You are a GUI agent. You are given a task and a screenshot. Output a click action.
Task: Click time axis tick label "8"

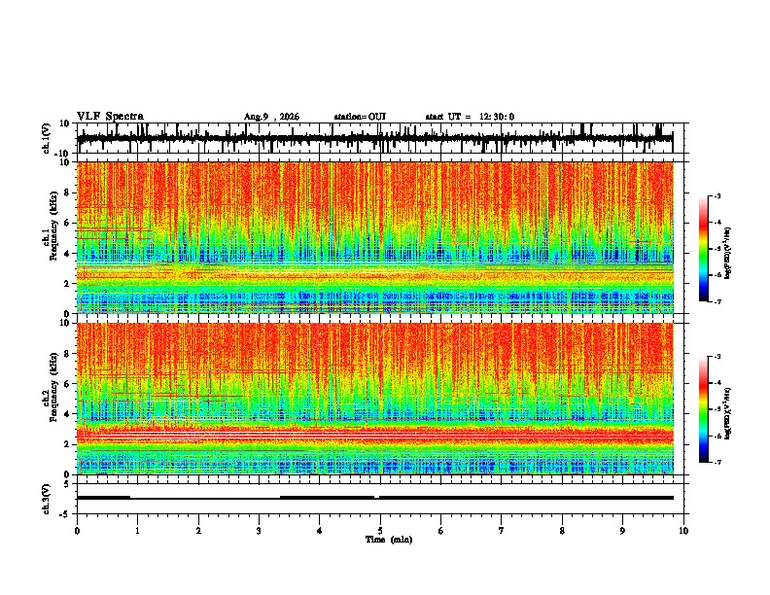point(562,531)
